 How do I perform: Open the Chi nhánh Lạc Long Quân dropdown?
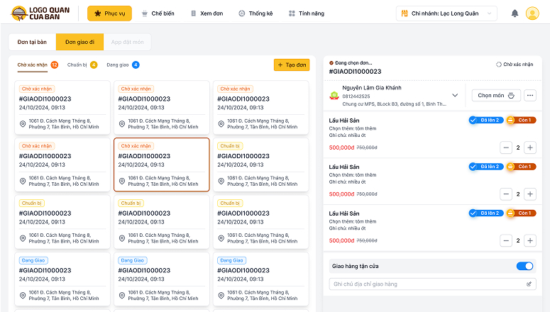[447, 13]
